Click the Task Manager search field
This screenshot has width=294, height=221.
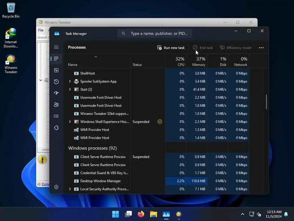coord(155,33)
